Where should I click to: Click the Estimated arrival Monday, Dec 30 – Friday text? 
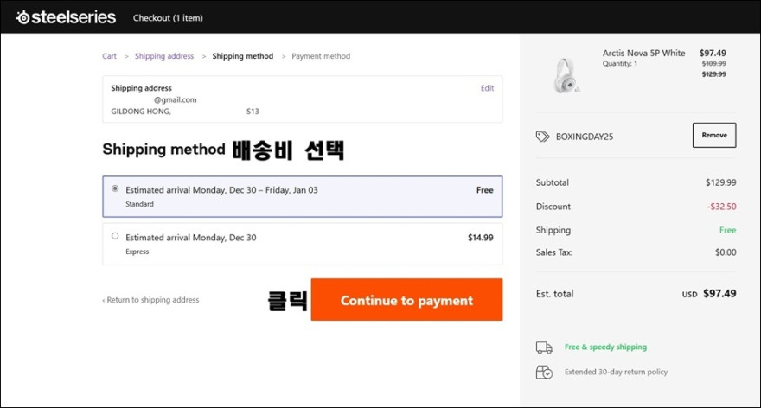click(x=221, y=190)
